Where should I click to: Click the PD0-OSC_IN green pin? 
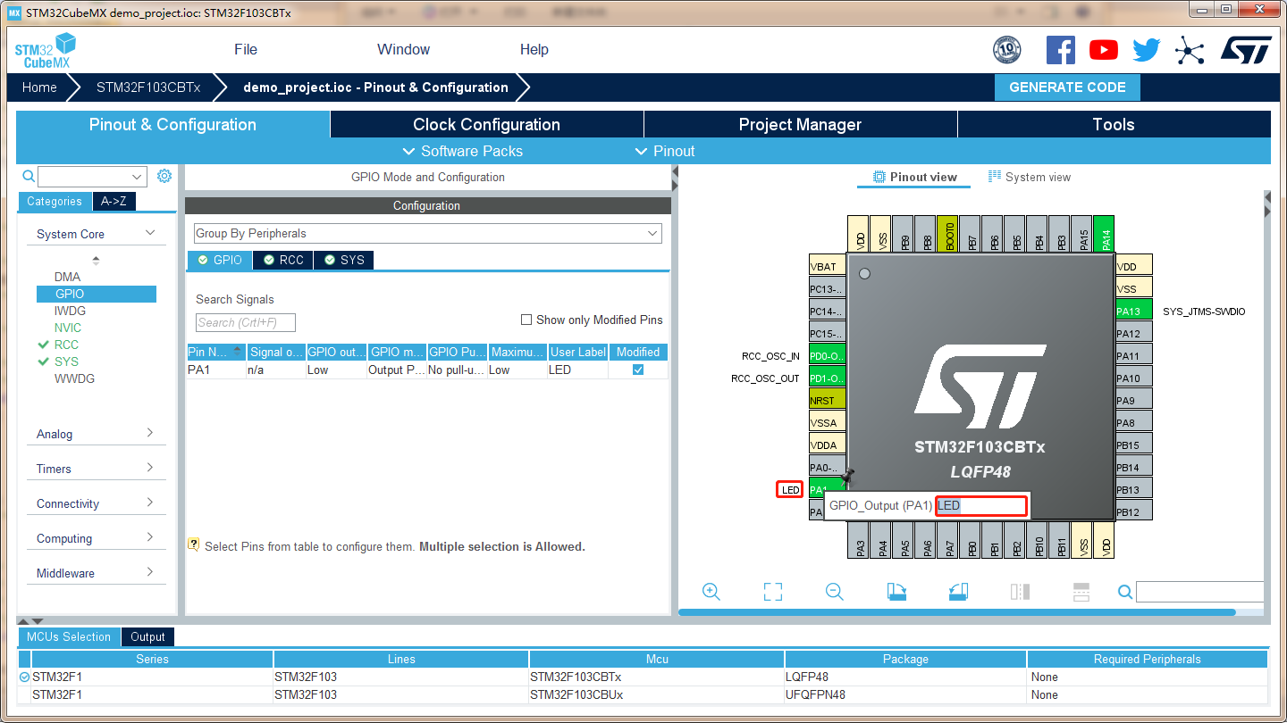click(827, 356)
